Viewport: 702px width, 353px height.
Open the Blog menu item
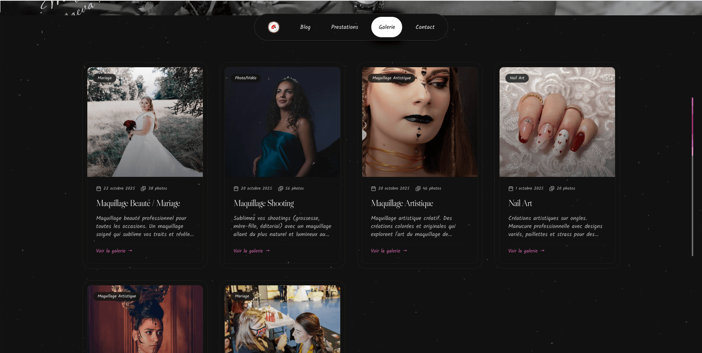coord(305,27)
